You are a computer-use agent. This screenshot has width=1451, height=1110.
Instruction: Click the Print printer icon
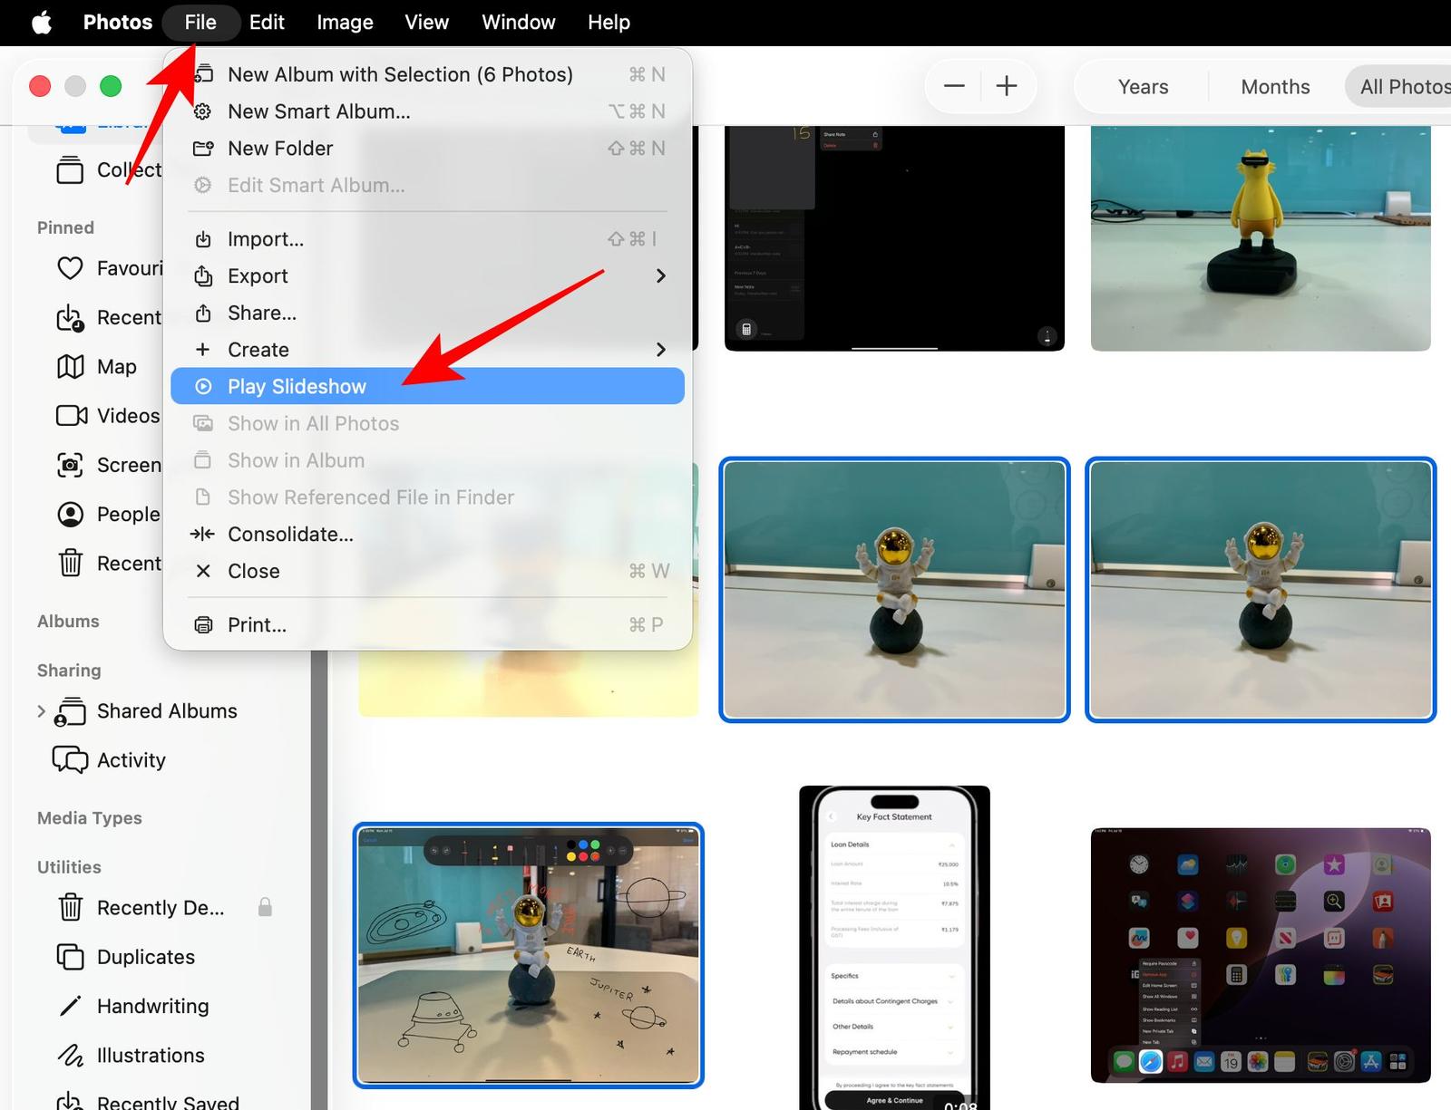[204, 625]
